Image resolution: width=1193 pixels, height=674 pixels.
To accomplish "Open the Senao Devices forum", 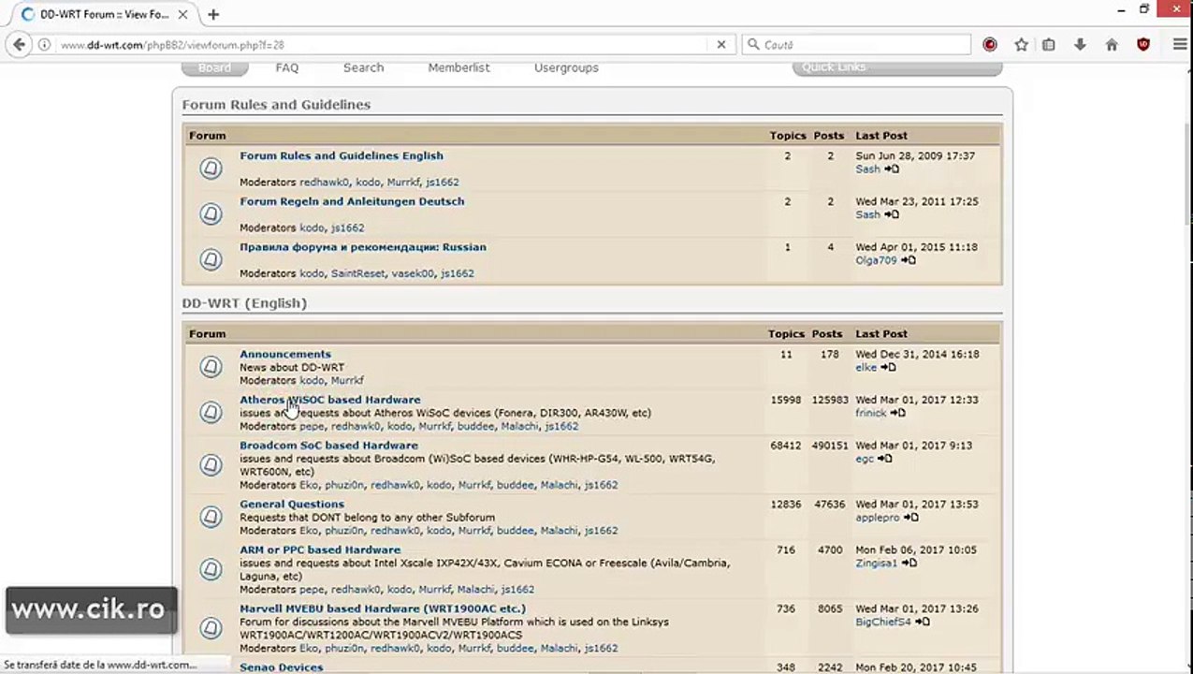I will click(x=281, y=667).
